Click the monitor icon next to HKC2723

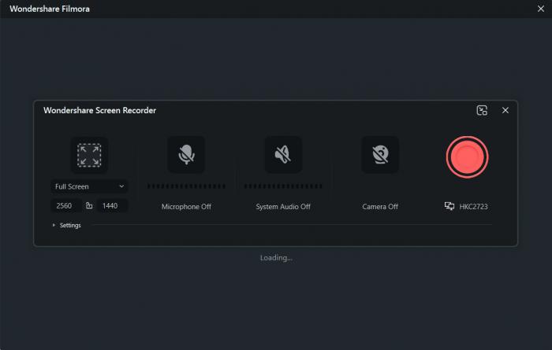(x=449, y=206)
